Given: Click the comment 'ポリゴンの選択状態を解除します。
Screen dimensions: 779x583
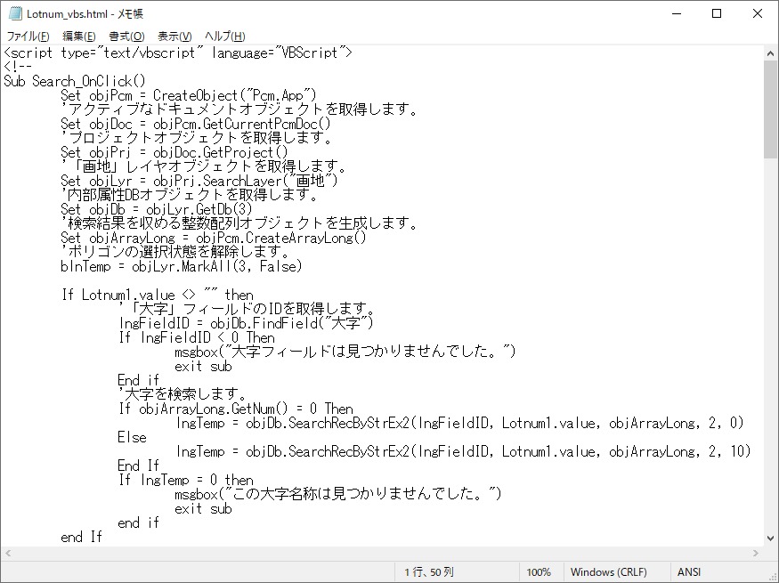Looking at the screenshot, I should coord(174,252).
